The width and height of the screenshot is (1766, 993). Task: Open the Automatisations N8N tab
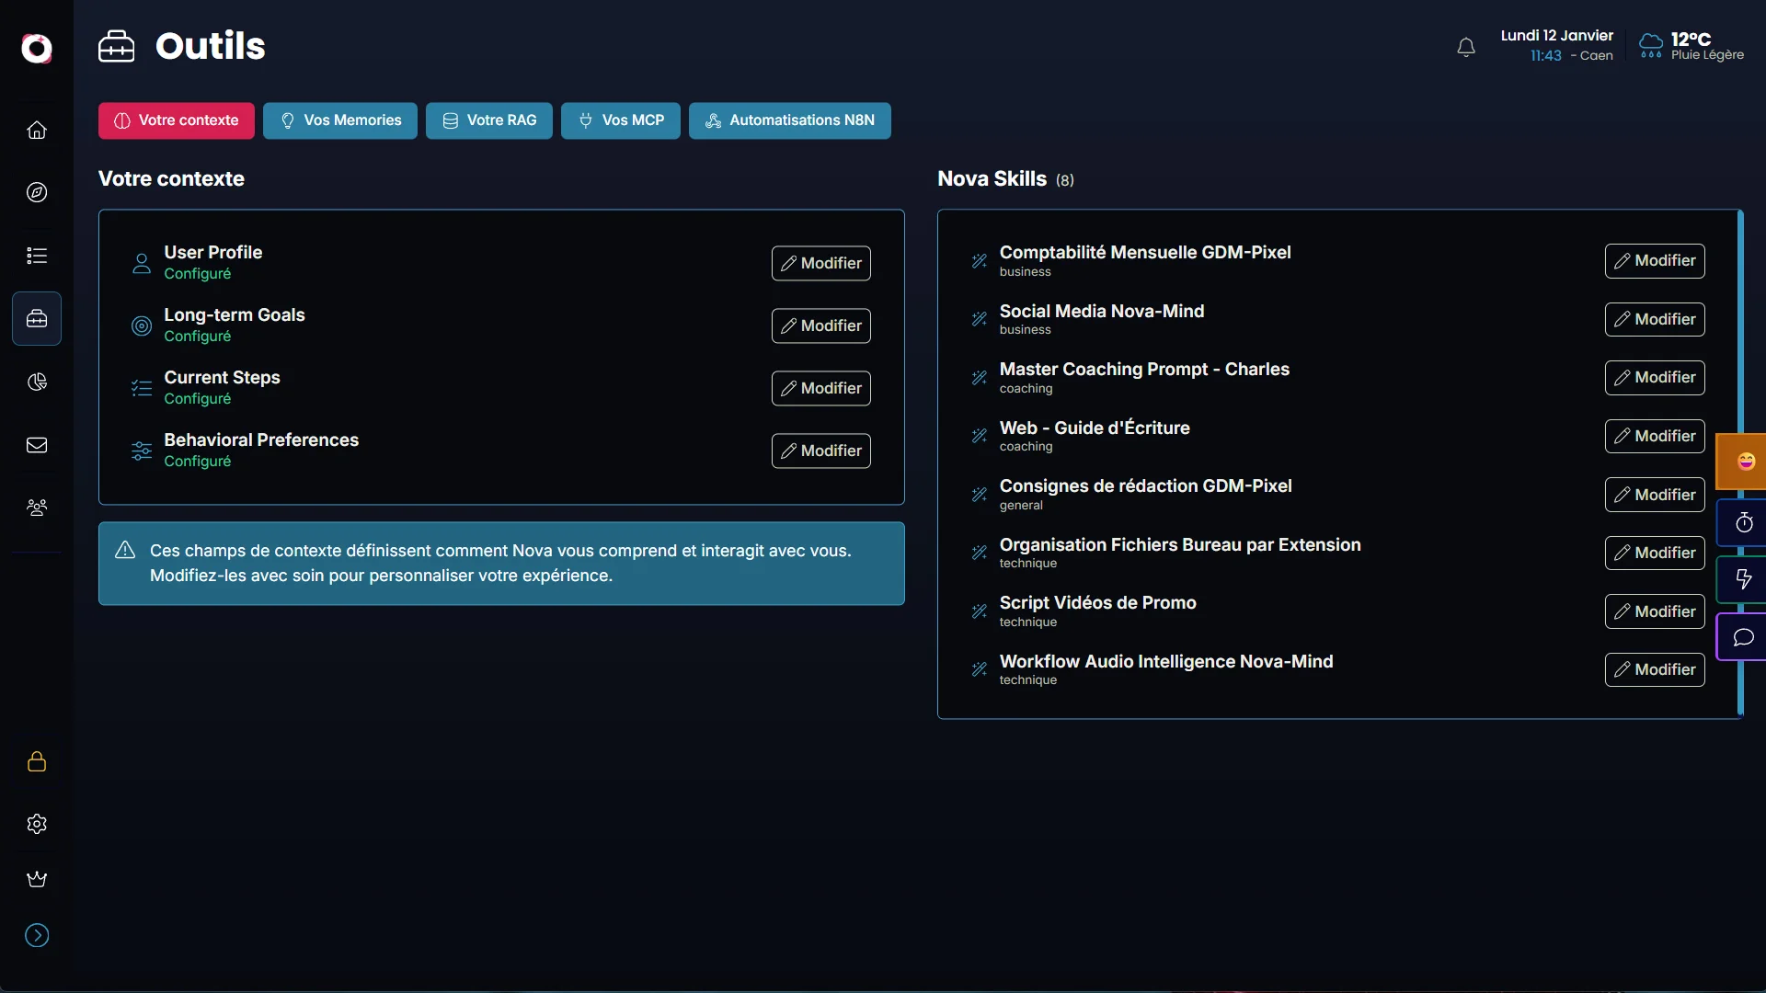(789, 120)
